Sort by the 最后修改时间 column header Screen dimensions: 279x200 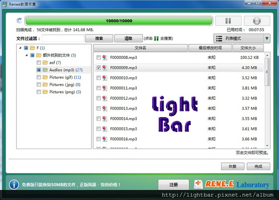pyautogui.click(x=210, y=48)
